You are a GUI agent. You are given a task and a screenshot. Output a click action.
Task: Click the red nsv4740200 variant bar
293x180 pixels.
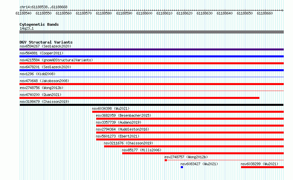click(139, 98)
